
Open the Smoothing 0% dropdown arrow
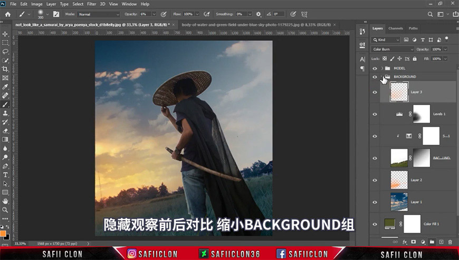coord(250,14)
